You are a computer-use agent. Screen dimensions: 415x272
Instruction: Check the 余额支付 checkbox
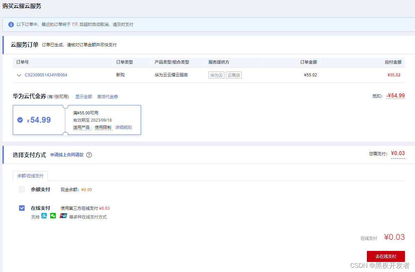(22, 189)
